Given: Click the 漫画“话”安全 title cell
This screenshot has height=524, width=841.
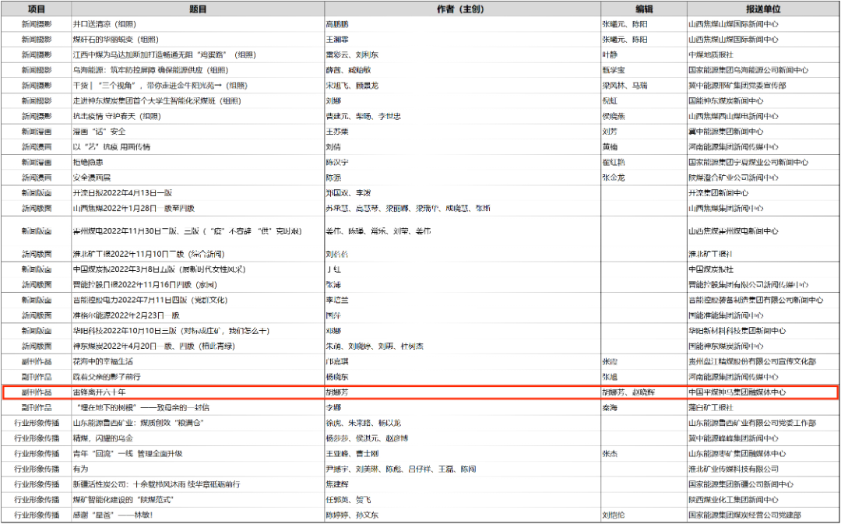Looking at the screenshot, I should click(x=100, y=131).
